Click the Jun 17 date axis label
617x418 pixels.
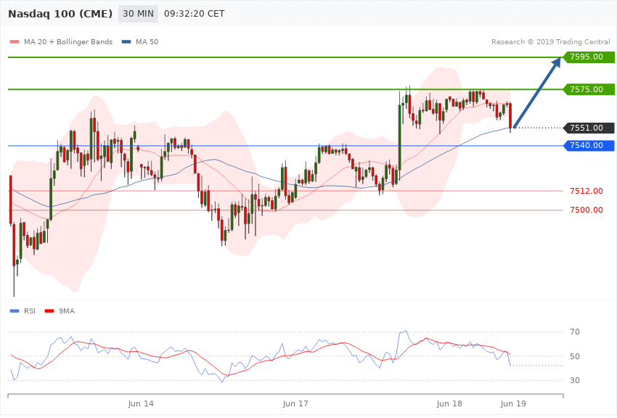295,403
